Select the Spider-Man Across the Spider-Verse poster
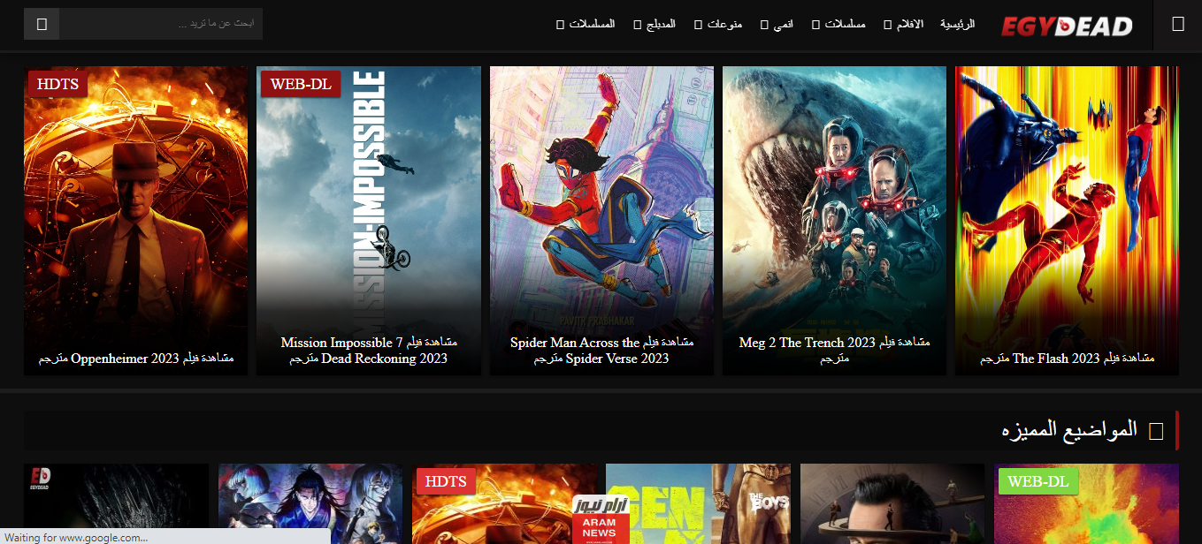1202x544 pixels. (601, 221)
